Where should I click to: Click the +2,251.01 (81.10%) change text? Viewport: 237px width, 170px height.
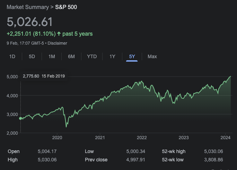pyautogui.click(x=31, y=34)
